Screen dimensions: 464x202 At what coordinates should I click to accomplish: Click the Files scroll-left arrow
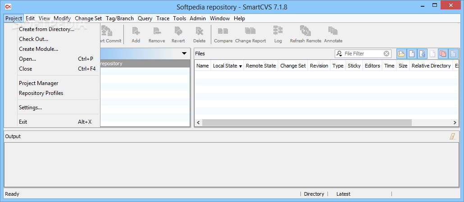tap(199, 122)
